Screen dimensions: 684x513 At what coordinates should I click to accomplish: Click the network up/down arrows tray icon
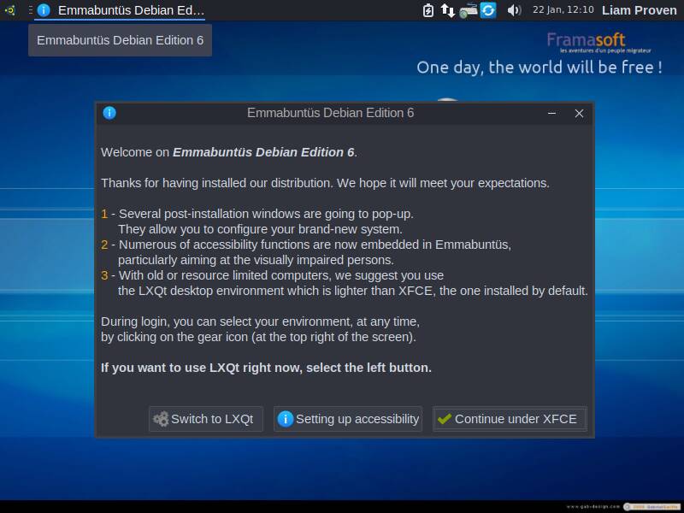tap(447, 10)
